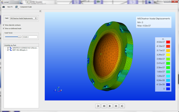
Task: Click the rewind playback button
Action: 104,106
